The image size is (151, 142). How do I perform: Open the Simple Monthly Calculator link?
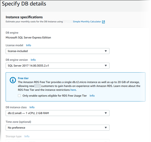coord(87,22)
